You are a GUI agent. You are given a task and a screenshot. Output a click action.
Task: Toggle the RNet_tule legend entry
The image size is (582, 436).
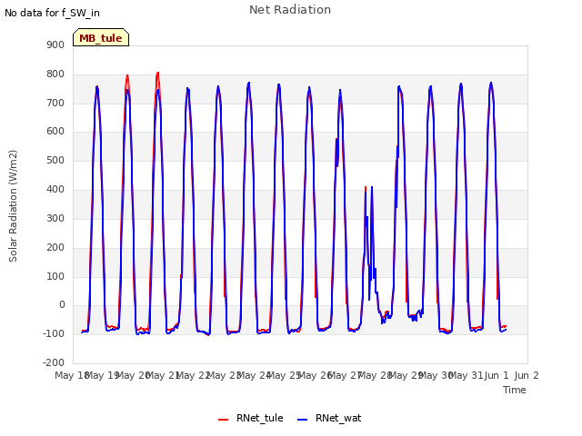pyautogui.click(x=251, y=418)
